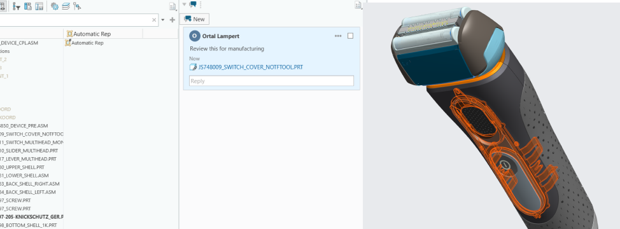The height and width of the screenshot is (229, 620).
Task: Select LEVER_MULTIHEAD.PRT in tree
Action: (28, 159)
